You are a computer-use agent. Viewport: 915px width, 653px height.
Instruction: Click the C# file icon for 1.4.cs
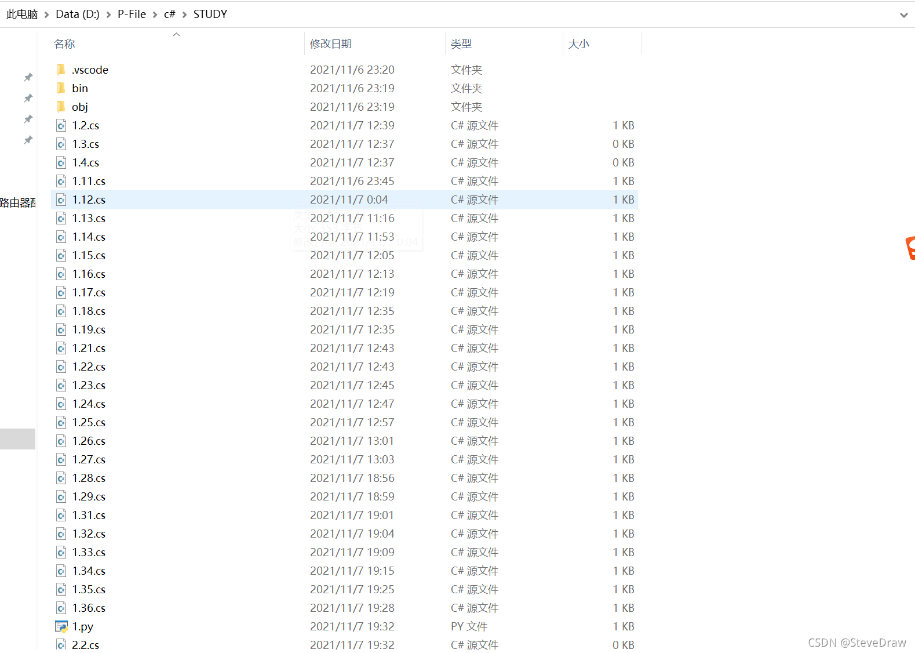coord(61,162)
